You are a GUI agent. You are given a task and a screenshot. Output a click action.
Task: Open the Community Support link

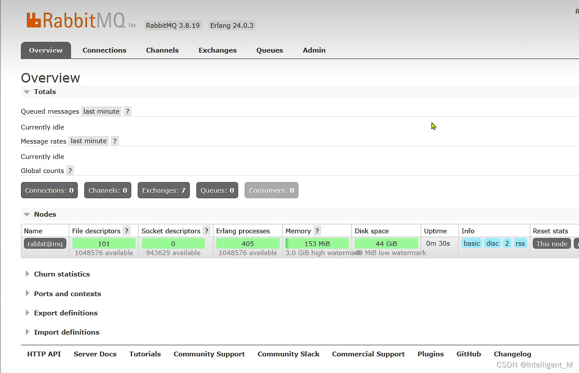[x=209, y=354]
